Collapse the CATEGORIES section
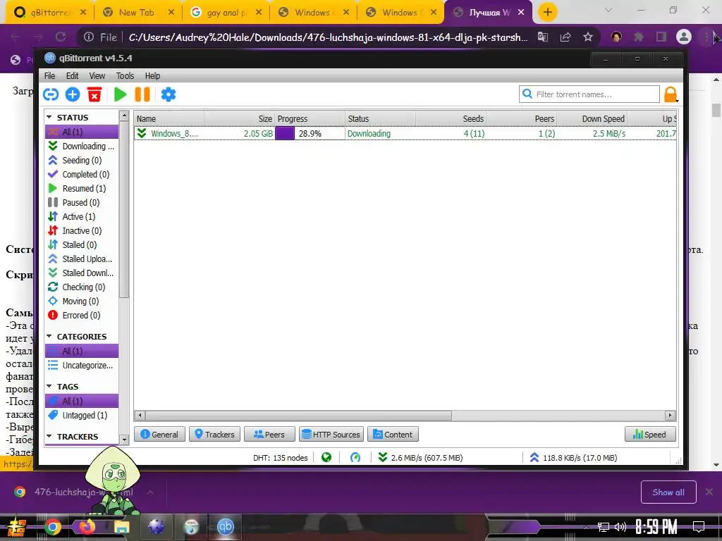The width and height of the screenshot is (722, 541). 49,337
